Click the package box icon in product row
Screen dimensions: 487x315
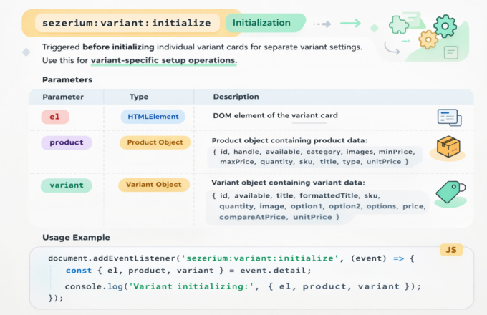point(448,148)
